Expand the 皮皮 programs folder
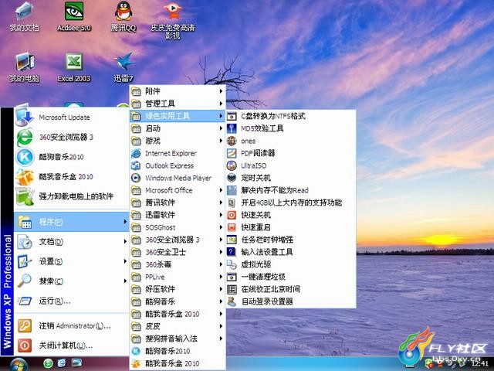This screenshot has width=494, height=371. click(178, 326)
